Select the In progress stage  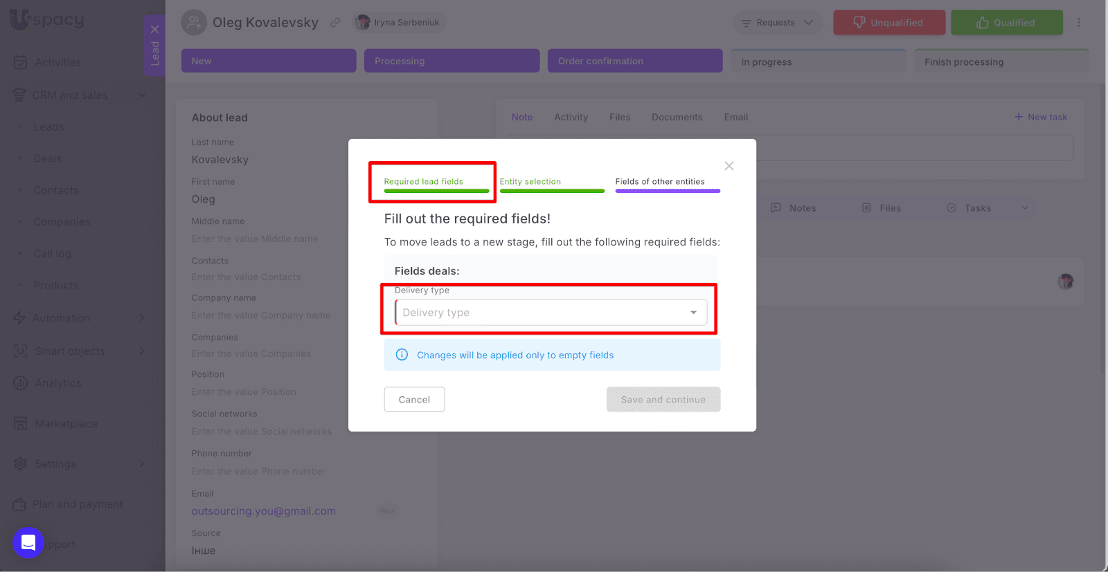pyautogui.click(x=818, y=62)
